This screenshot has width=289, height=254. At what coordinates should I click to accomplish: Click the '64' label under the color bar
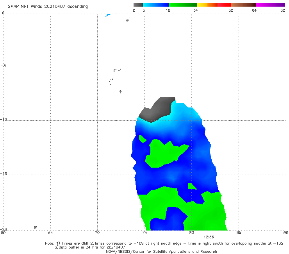coord(254,11)
